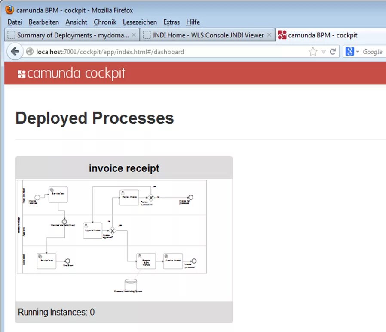Click the camunda favicon on active tab

click(x=282, y=35)
